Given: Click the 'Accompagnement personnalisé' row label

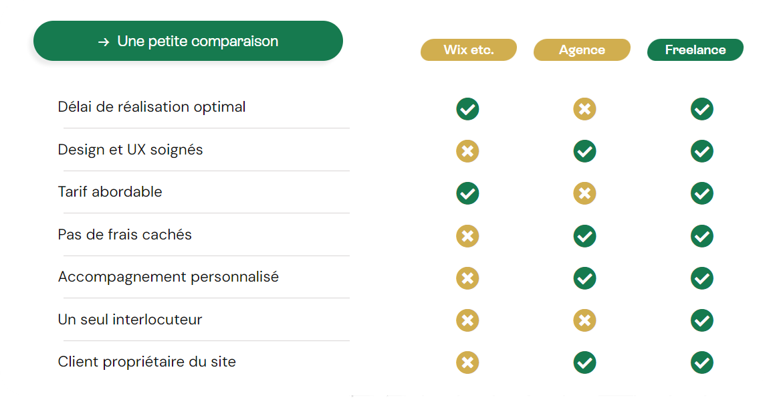Looking at the screenshot, I should coord(169,277).
